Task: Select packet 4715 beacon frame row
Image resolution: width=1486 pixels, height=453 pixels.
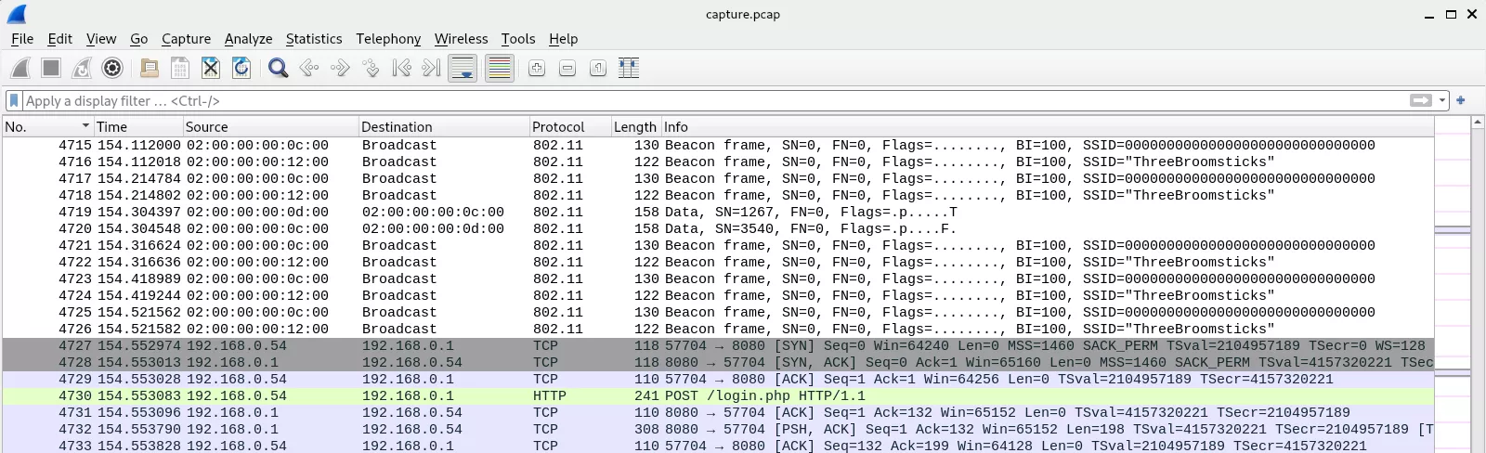Action: click(718, 145)
